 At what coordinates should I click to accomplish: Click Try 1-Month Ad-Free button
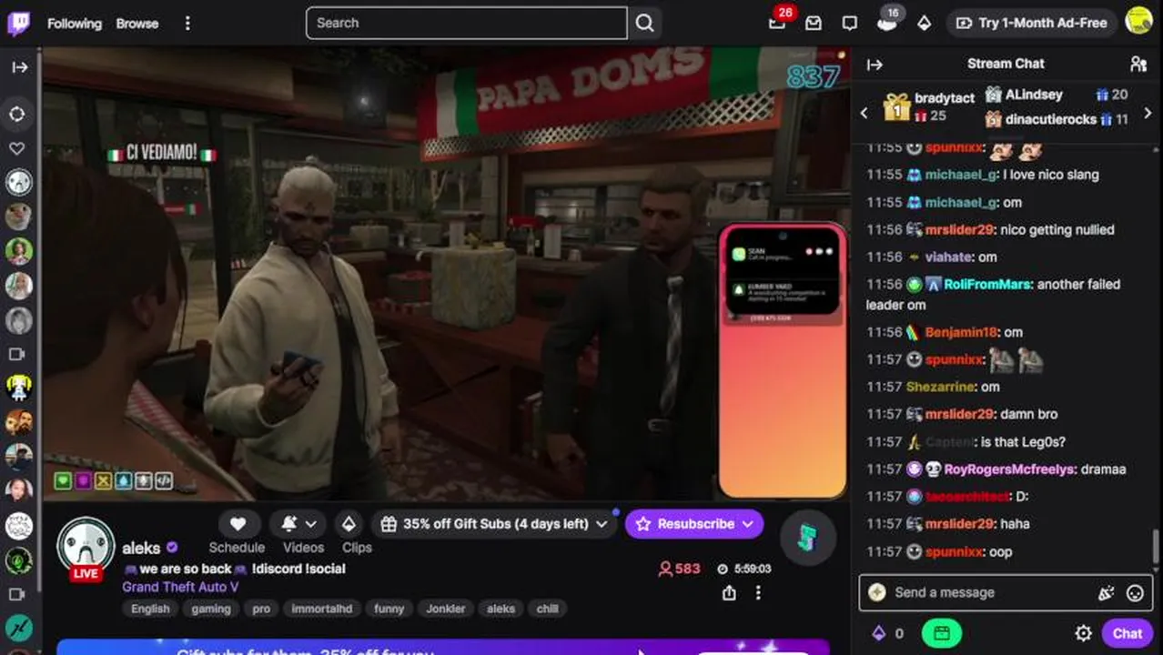click(x=1031, y=23)
